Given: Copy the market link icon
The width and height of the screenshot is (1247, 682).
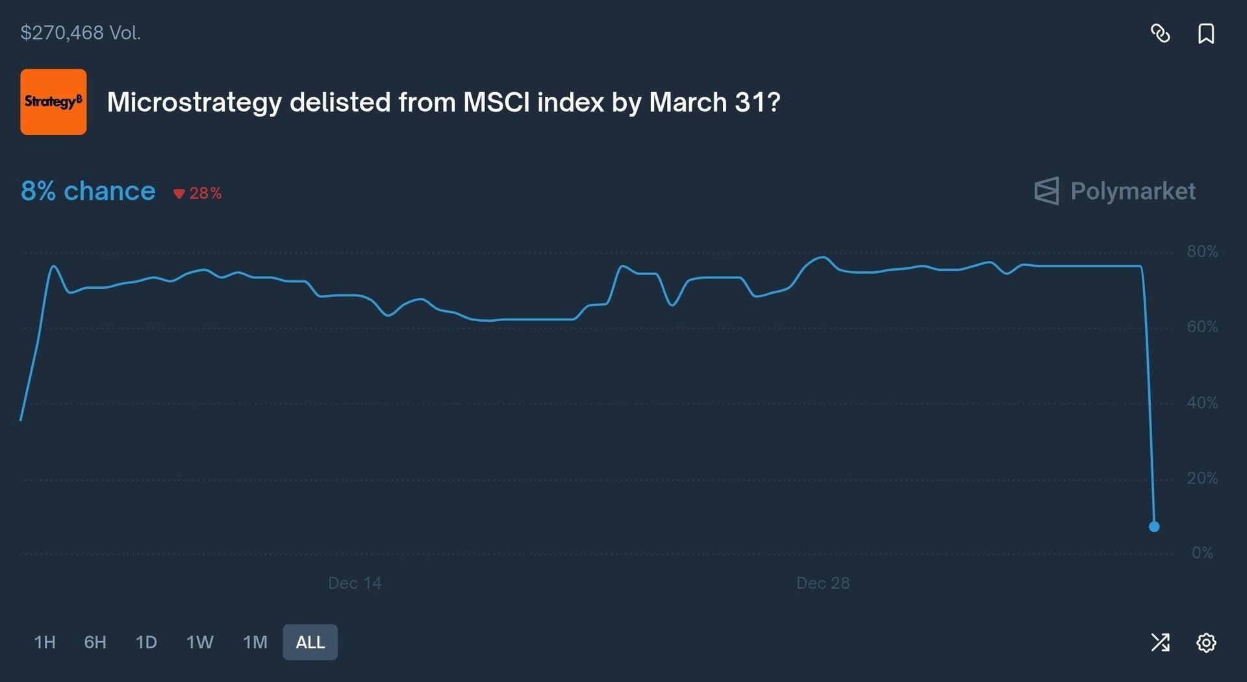Looking at the screenshot, I should (x=1160, y=33).
